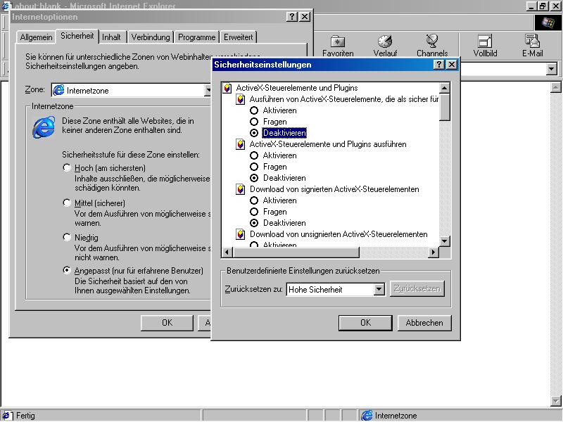Image resolution: width=563 pixels, height=422 pixels.
Task: Click help question mark in Internetoptionen title
Action: (x=292, y=16)
